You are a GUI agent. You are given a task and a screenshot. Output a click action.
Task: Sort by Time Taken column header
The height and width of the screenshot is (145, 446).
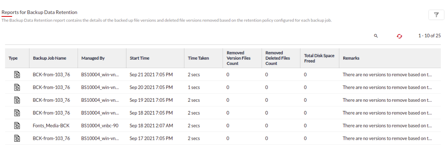point(198,58)
